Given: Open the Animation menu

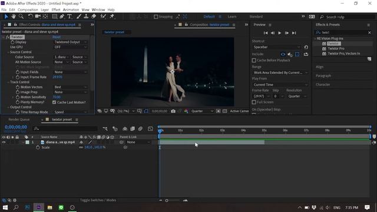Looking at the screenshot, I should (x=71, y=10).
